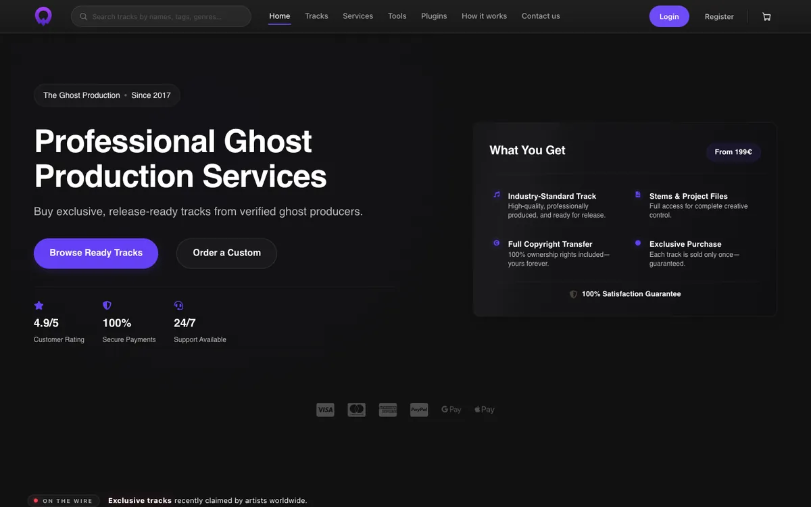The width and height of the screenshot is (811, 507).
Task: Click the 24/7 support value
Action: coord(185,323)
